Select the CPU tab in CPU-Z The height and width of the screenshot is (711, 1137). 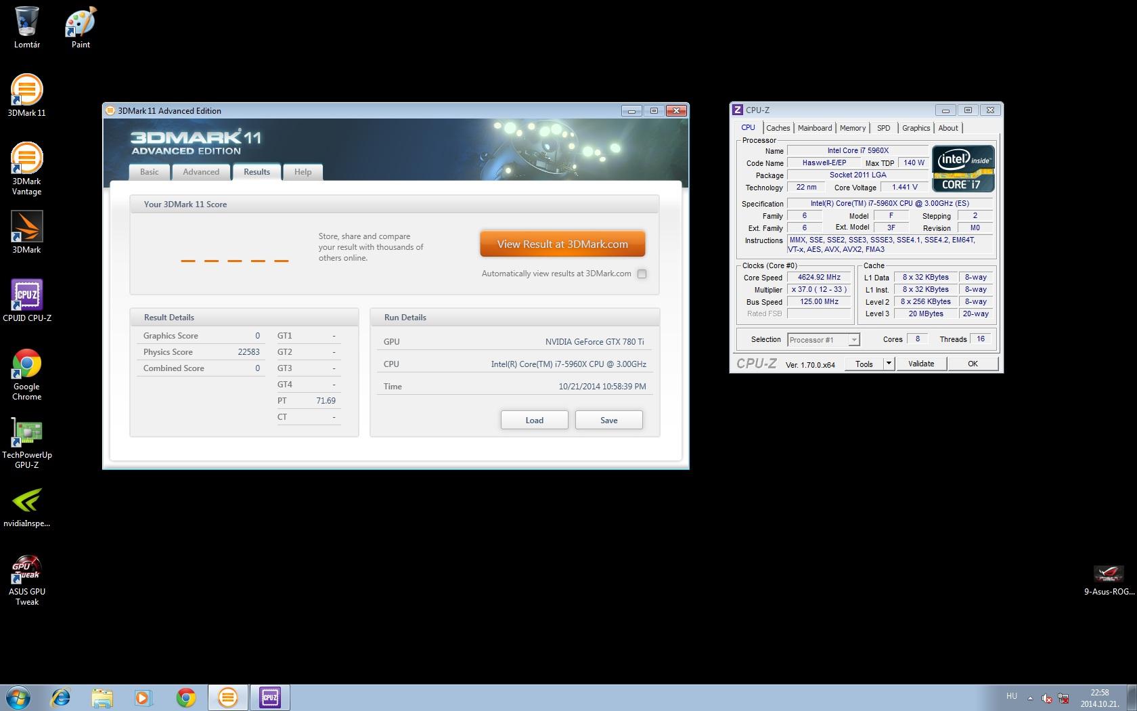(x=748, y=127)
